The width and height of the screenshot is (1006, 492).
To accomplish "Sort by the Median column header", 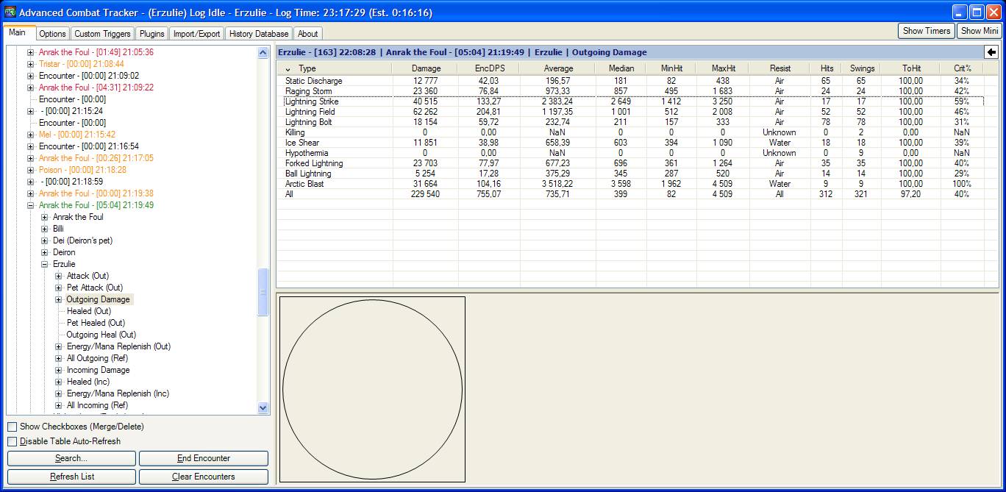I will (x=621, y=68).
